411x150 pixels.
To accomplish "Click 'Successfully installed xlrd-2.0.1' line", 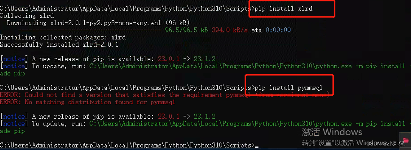I will [x=59, y=45].
